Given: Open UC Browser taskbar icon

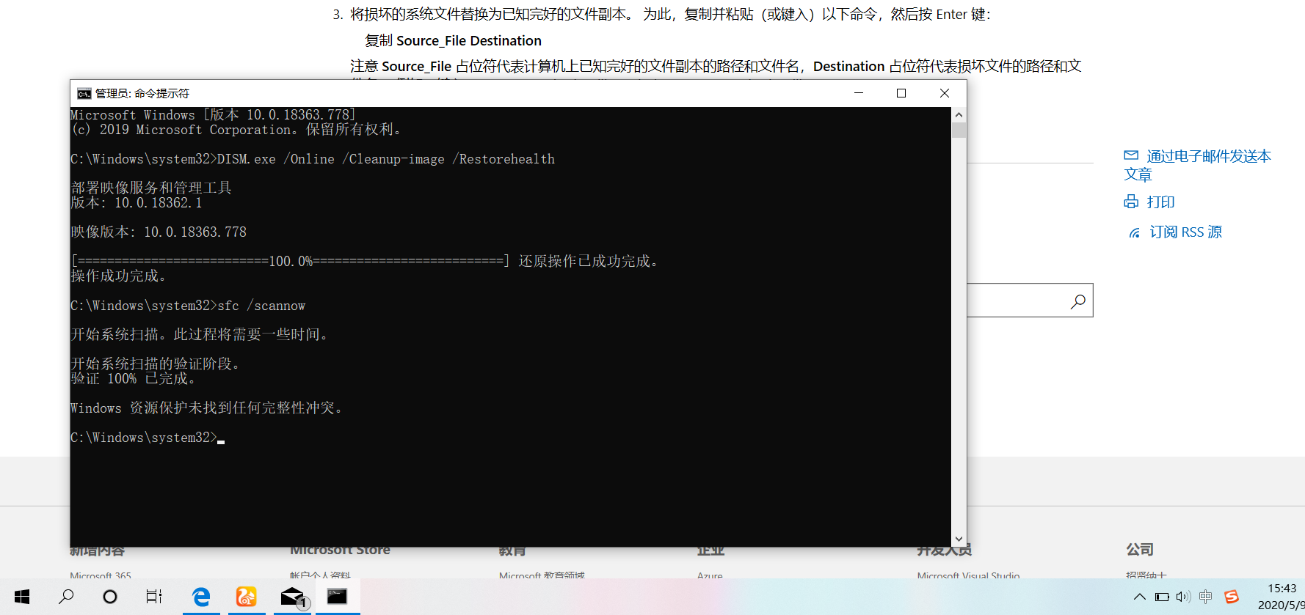Looking at the screenshot, I should [246, 597].
